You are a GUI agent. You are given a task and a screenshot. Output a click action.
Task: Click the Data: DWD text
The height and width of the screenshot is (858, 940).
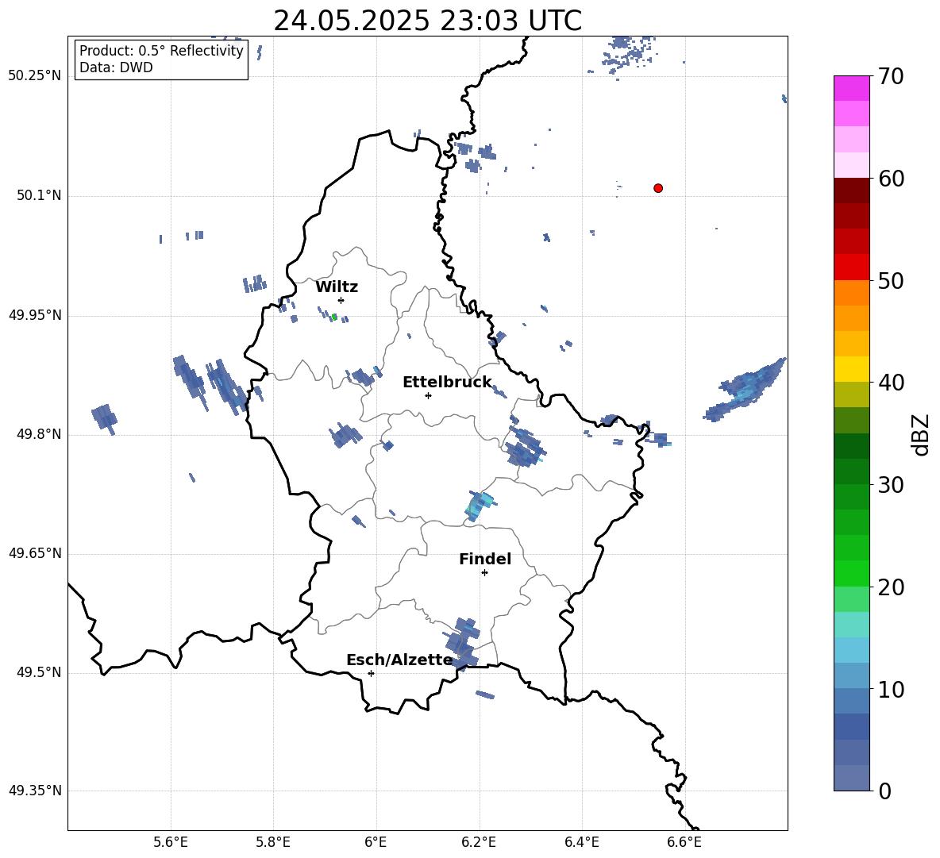pyautogui.click(x=116, y=67)
